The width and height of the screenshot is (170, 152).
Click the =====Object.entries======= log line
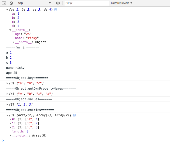[x=30, y=110]
